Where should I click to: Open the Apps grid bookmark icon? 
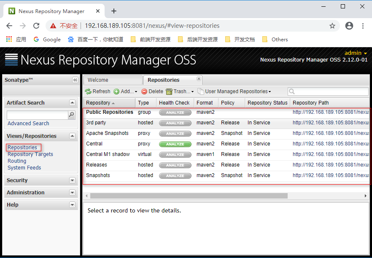[9, 39]
